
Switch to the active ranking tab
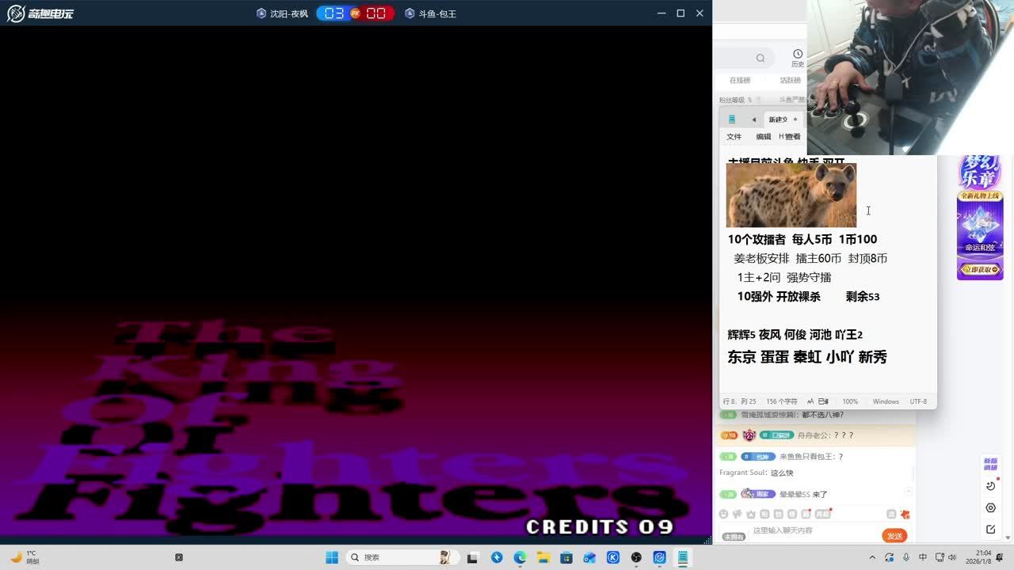pyautogui.click(x=789, y=80)
